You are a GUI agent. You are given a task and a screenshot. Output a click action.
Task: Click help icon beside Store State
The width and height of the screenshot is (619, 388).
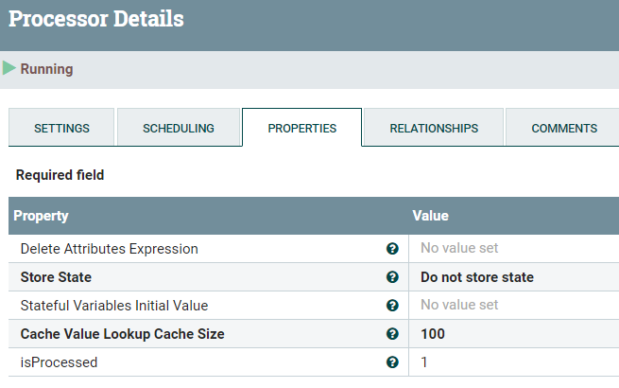(392, 277)
